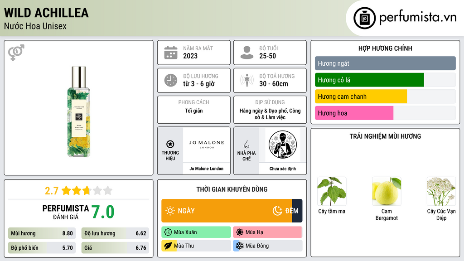Click the unisex gender symbol icon
464x261 pixels.
[16, 53]
